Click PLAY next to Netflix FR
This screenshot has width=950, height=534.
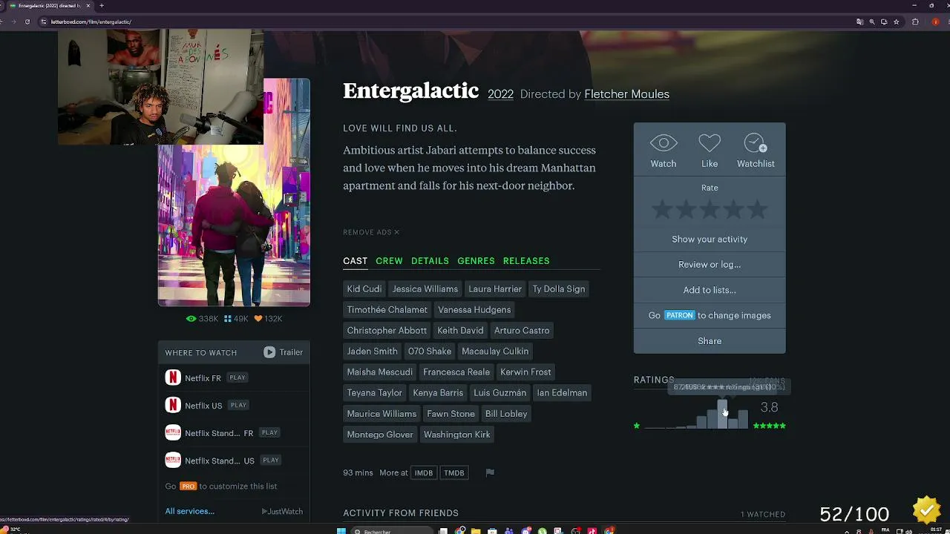click(x=237, y=378)
